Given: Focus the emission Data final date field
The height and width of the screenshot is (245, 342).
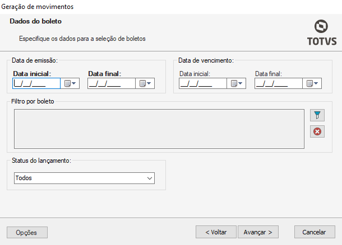Looking at the screenshot, I should pyautogui.click(x=111, y=83).
